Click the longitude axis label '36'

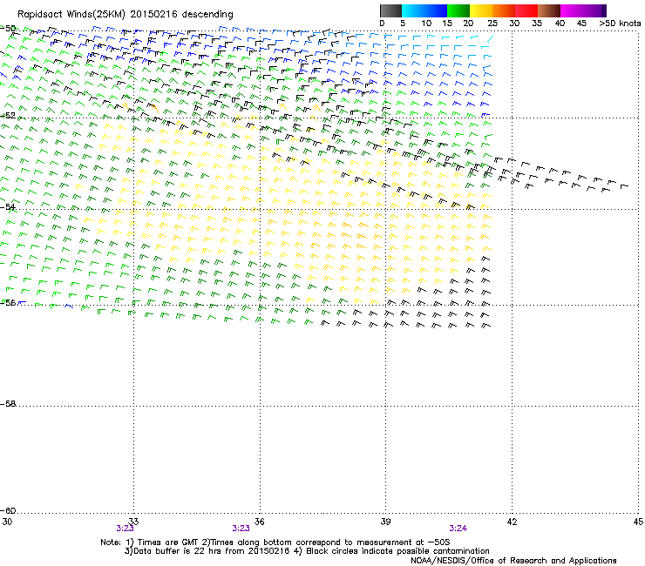coord(260,522)
